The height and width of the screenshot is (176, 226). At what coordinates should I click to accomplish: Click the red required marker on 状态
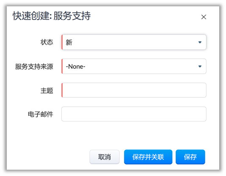click(62, 42)
